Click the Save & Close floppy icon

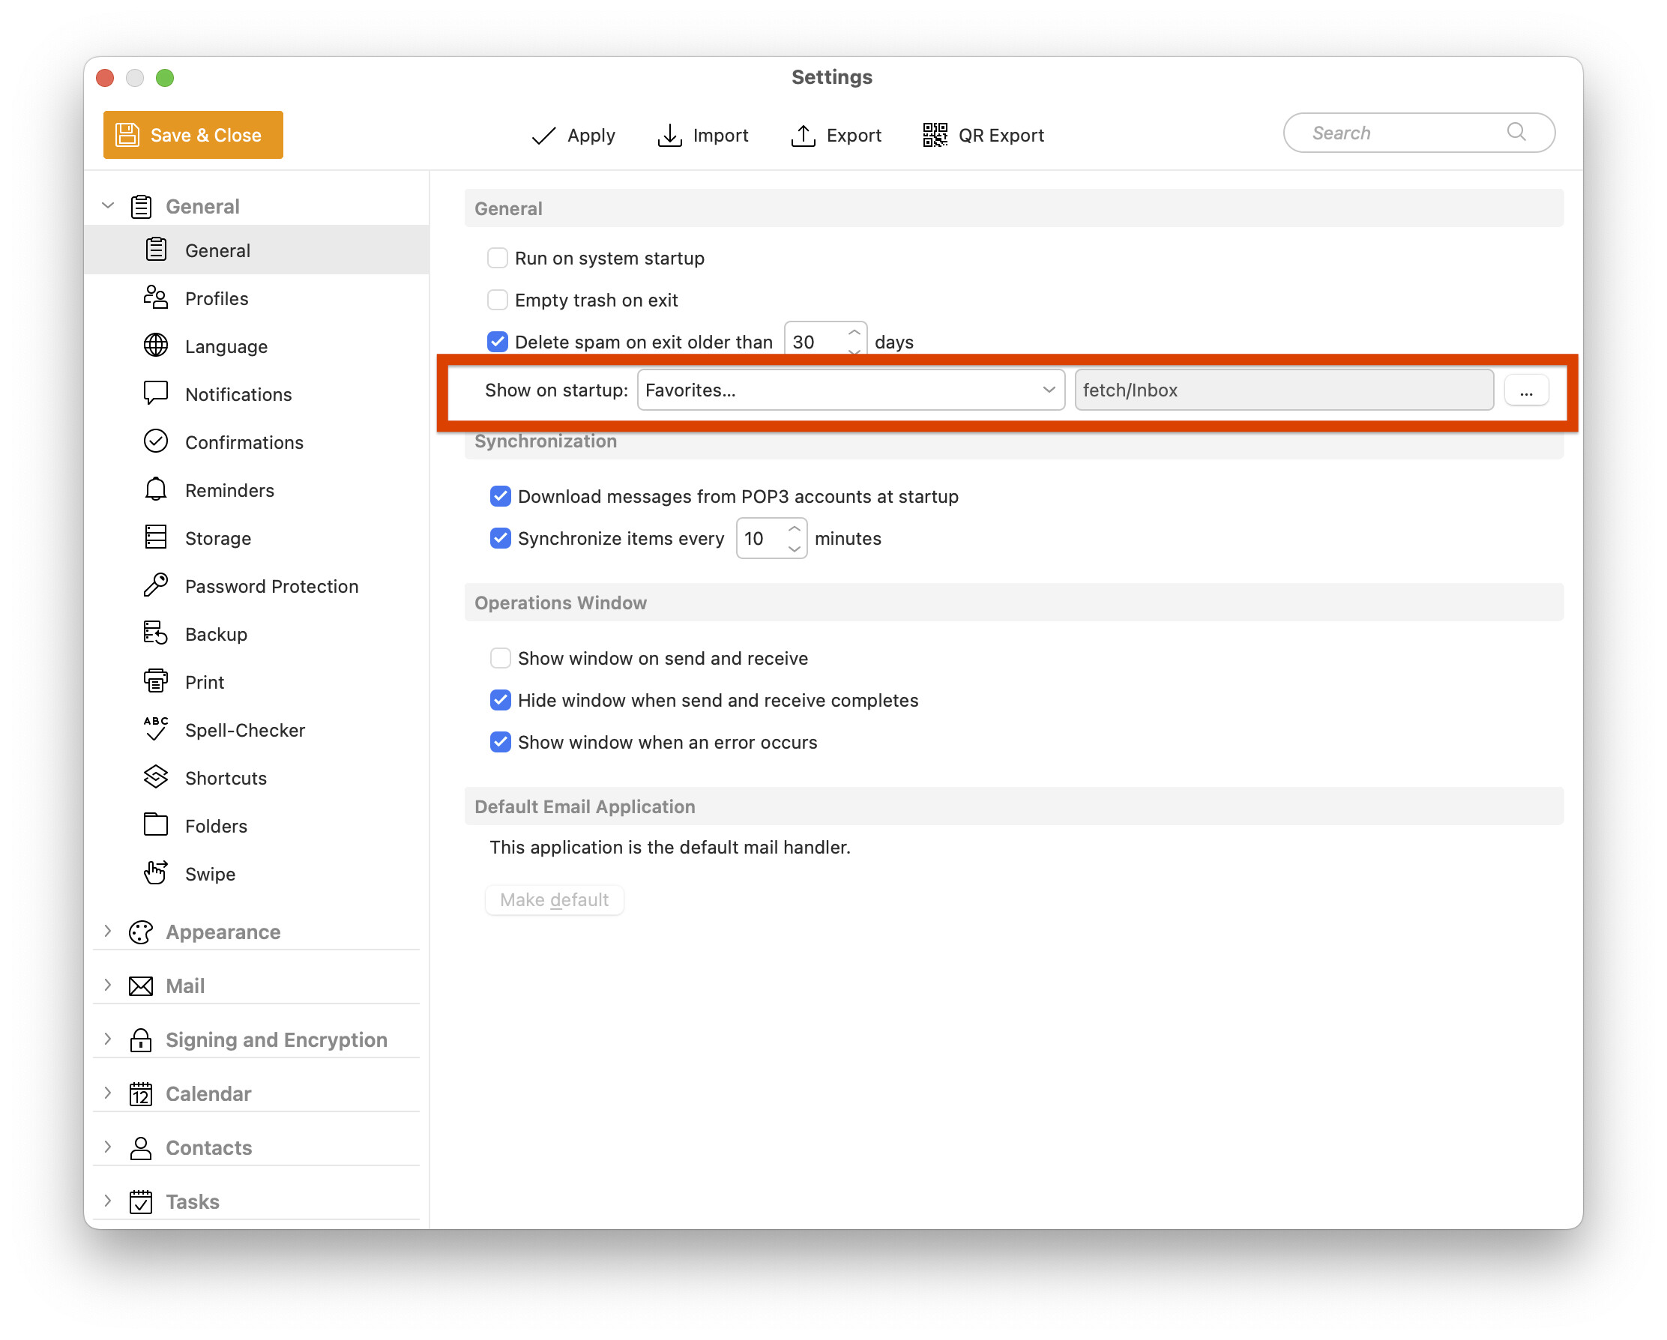click(x=127, y=135)
